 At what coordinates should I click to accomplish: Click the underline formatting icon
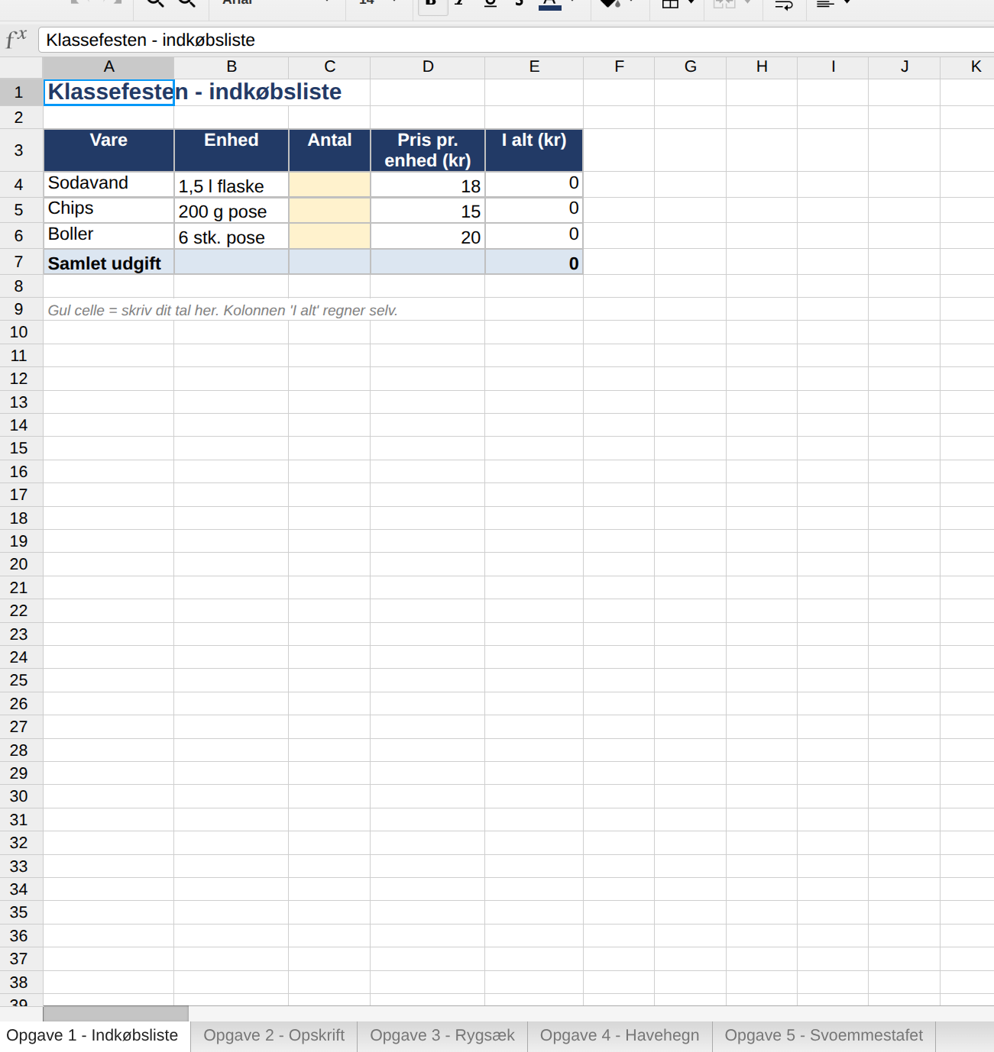pyautogui.click(x=491, y=3)
